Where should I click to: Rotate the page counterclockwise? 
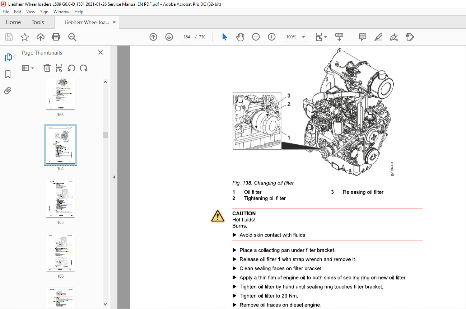pyautogui.click(x=71, y=68)
